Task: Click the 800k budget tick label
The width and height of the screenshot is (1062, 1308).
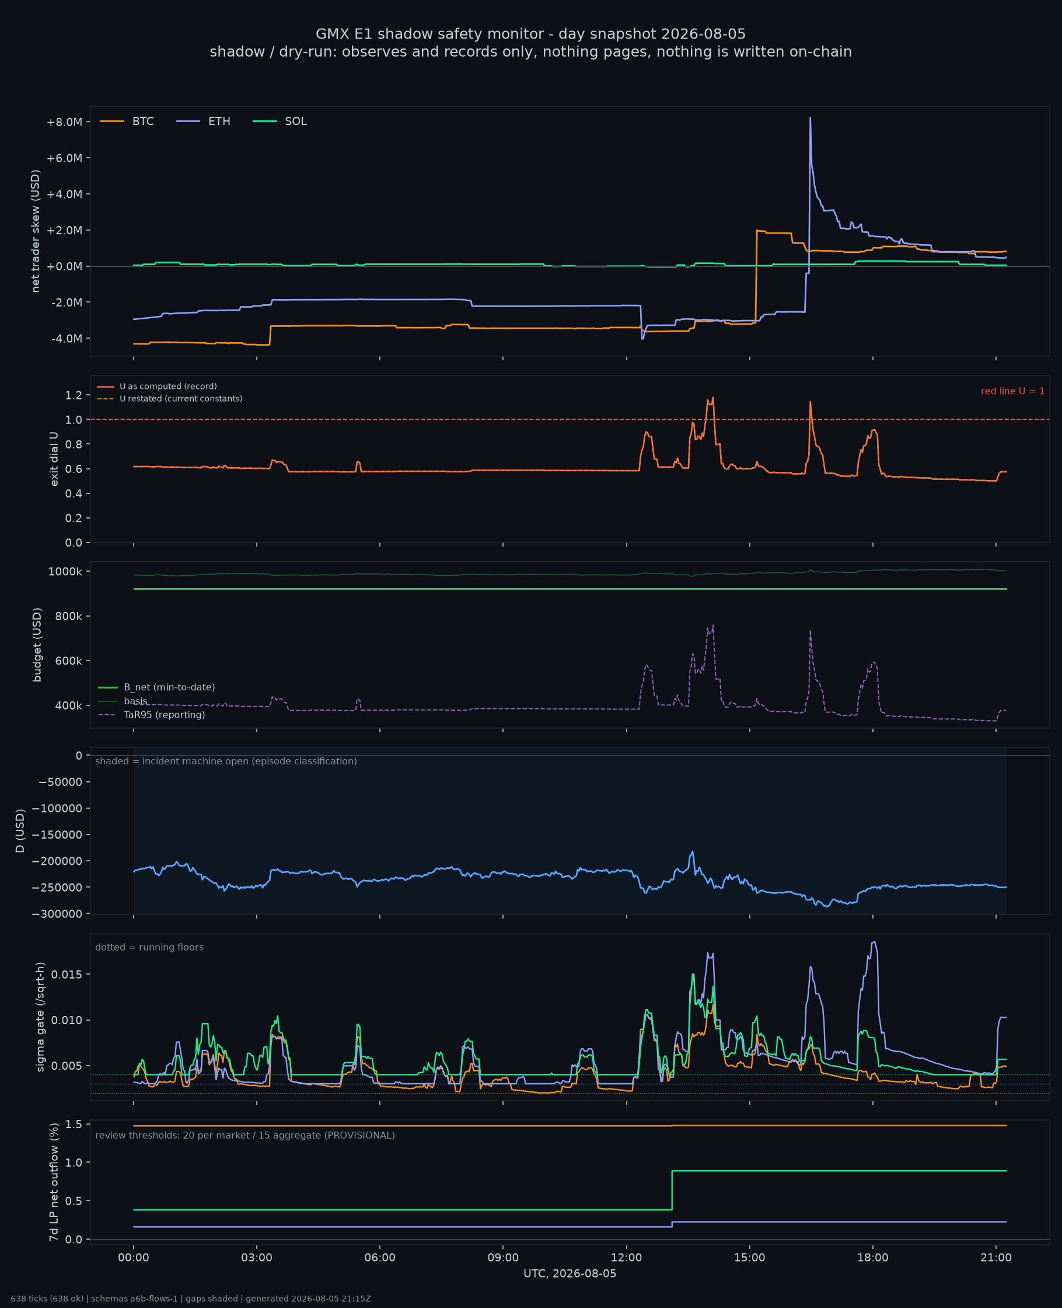Action: tap(68, 617)
